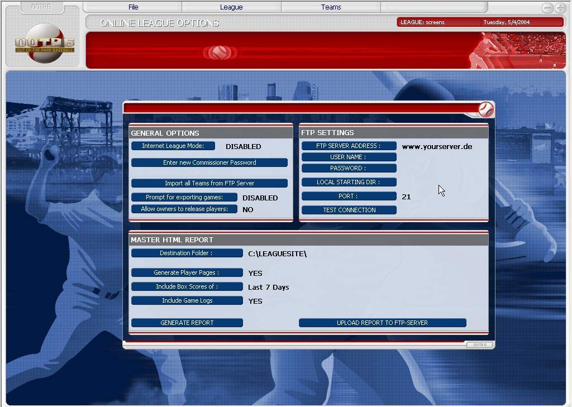Click GENERATE REPORT button

click(x=187, y=323)
